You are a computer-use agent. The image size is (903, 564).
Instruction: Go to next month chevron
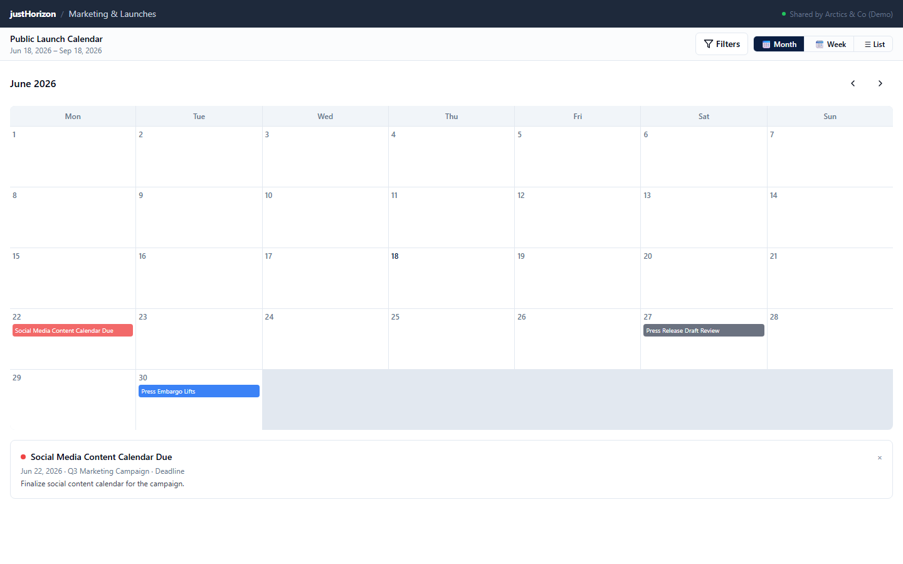coord(880,83)
